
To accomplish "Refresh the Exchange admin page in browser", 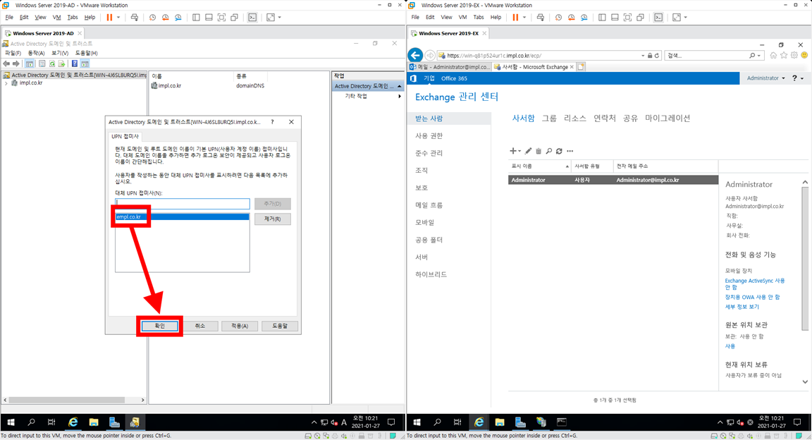I will [657, 56].
